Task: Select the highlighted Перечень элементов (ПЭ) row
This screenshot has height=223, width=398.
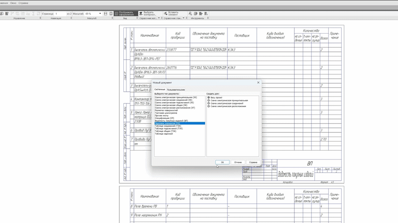Action: point(180,123)
